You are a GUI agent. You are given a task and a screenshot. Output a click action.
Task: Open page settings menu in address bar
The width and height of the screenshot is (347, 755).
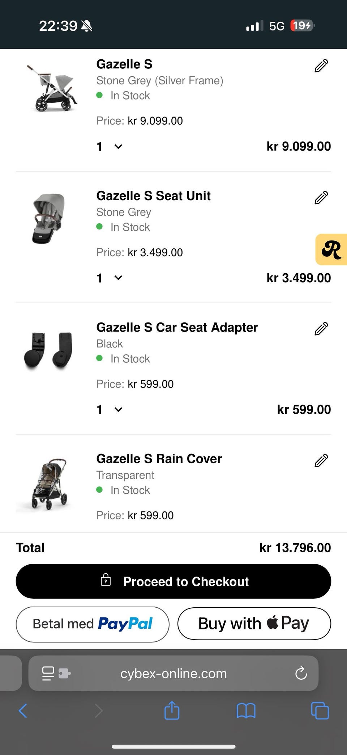(48, 673)
